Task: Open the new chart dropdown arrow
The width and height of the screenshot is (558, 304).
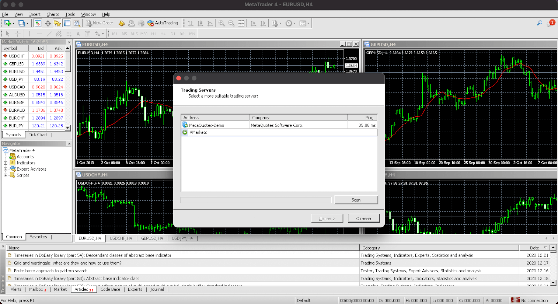Action: (13, 23)
